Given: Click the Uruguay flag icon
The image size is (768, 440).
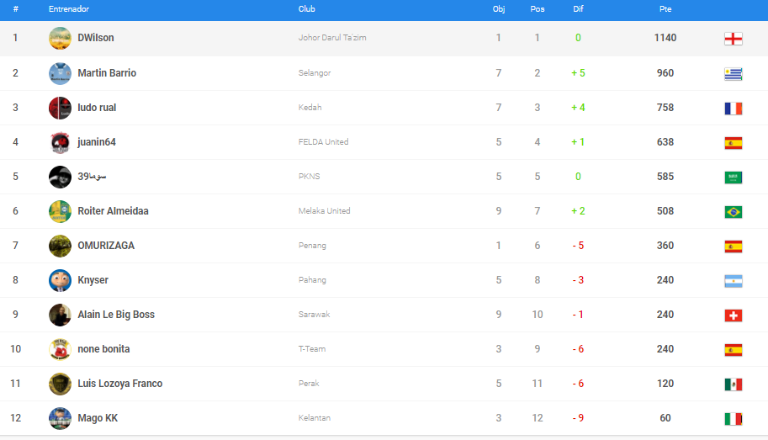Looking at the screenshot, I should (x=733, y=73).
